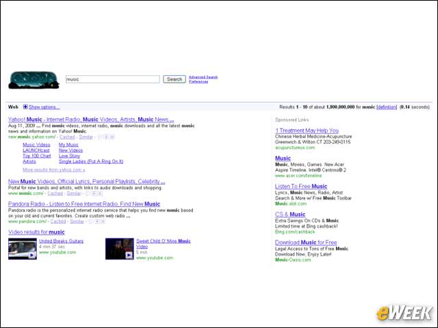438x328 pixels.
Task: Open New Music Videos, Official Lyrics result
Action: (87, 181)
